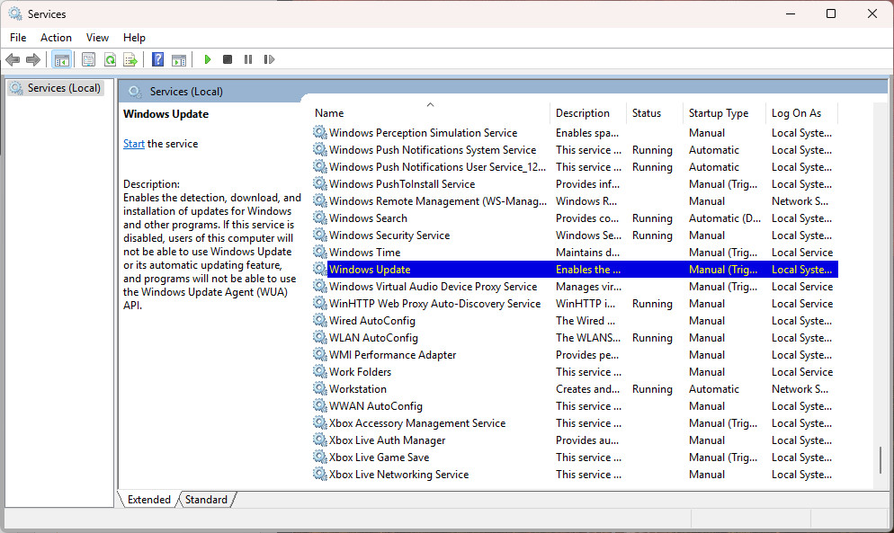Open Help via blue question mark icon
The height and width of the screenshot is (533, 894).
(157, 59)
